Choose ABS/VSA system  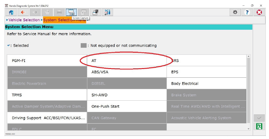tap(126, 72)
